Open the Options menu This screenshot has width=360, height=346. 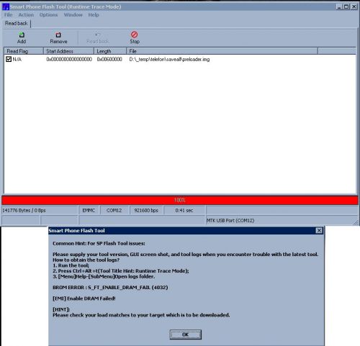[48, 15]
